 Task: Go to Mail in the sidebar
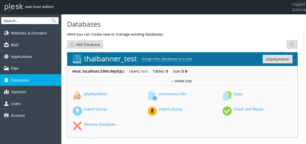point(14,45)
